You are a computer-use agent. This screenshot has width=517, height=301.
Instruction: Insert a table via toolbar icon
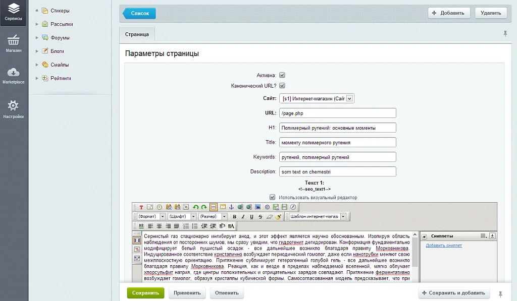[223, 207]
